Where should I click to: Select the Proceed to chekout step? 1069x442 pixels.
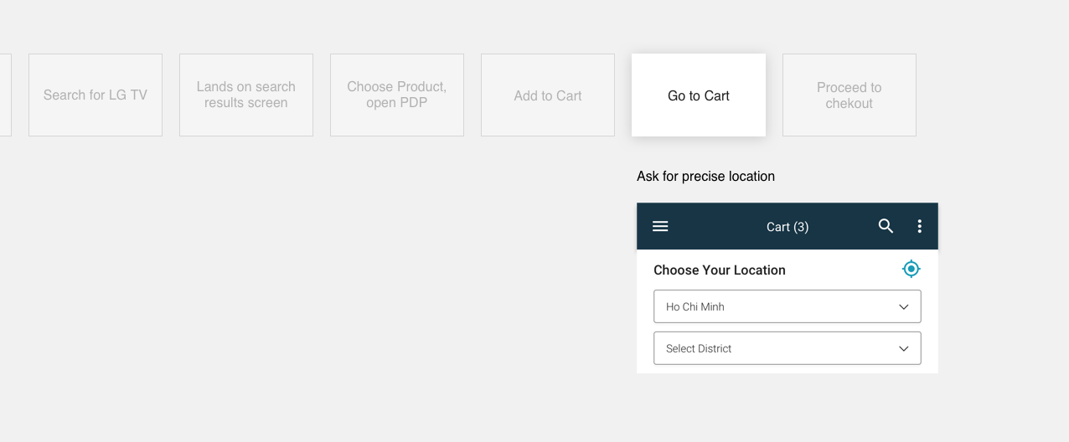(850, 95)
